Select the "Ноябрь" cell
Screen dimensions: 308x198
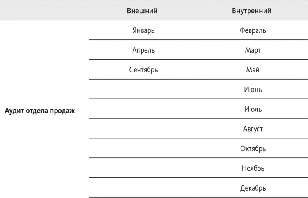point(253,168)
